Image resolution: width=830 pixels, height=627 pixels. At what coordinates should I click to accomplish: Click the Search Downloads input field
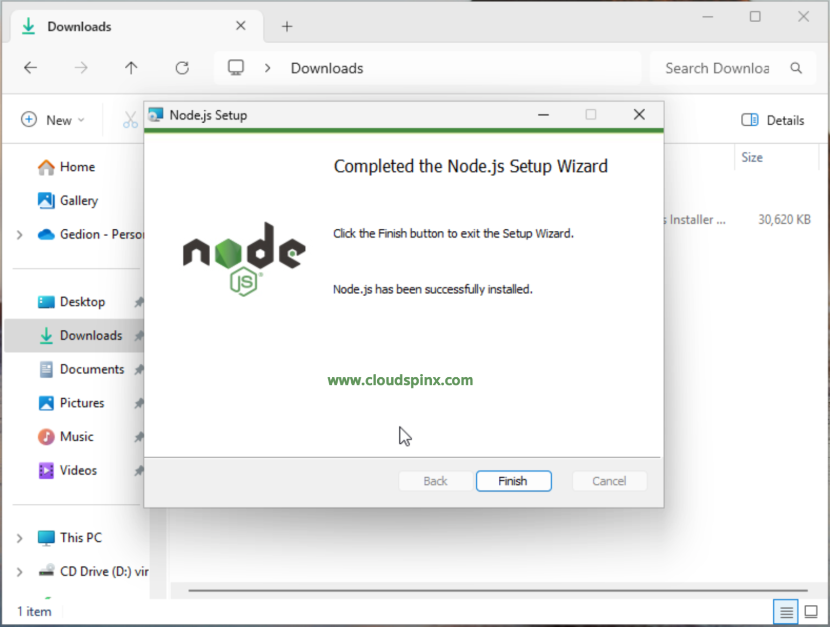[x=717, y=68]
